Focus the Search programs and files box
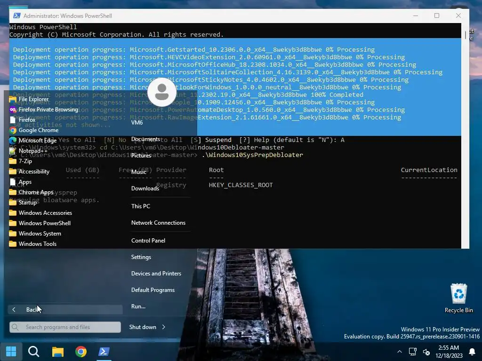This screenshot has width=482, height=361. [x=65, y=327]
